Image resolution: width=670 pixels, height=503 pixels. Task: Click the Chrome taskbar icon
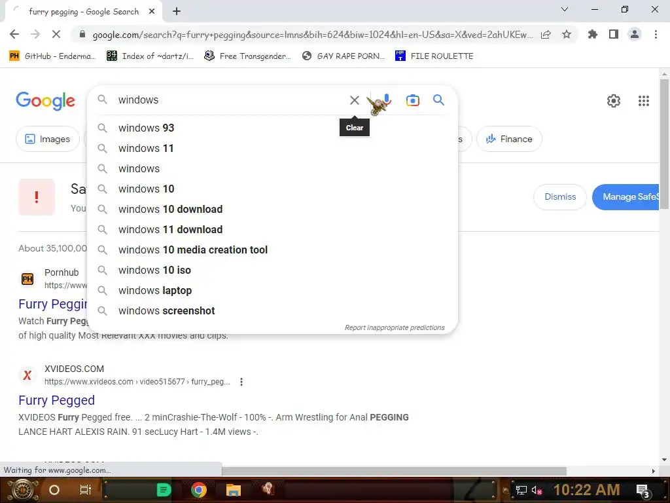click(199, 490)
